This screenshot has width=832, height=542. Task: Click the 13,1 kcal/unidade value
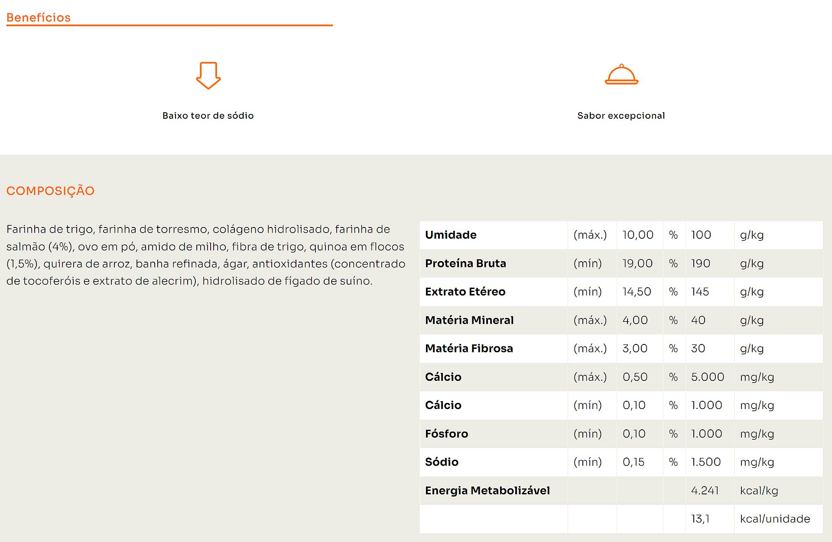click(x=700, y=519)
